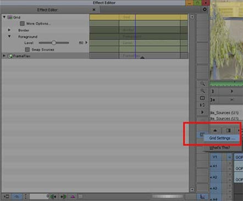Click the Foreground Level slider handle

pos(53,43)
